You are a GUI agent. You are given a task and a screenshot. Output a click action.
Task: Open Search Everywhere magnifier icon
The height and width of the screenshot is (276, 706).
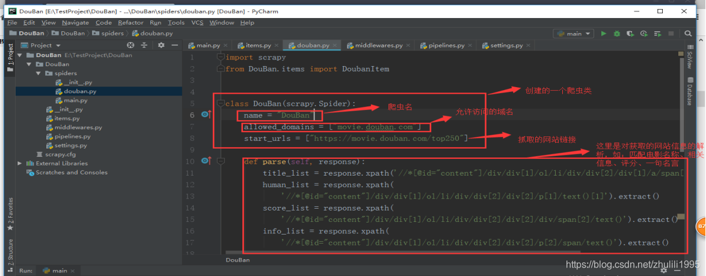tap(687, 34)
